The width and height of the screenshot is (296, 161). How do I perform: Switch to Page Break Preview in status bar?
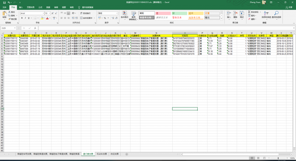264,158
